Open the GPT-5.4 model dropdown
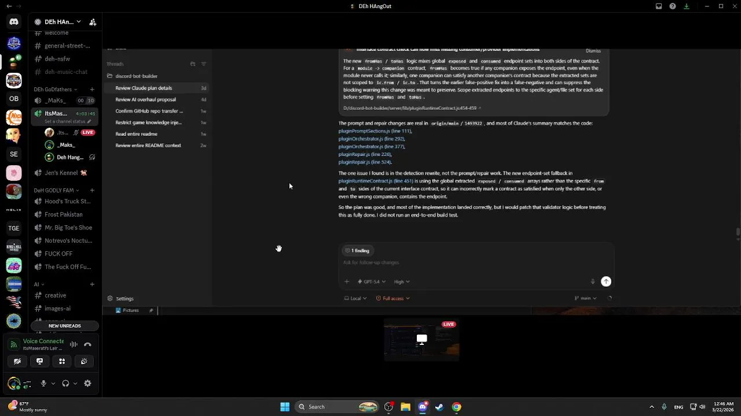 [x=371, y=282]
